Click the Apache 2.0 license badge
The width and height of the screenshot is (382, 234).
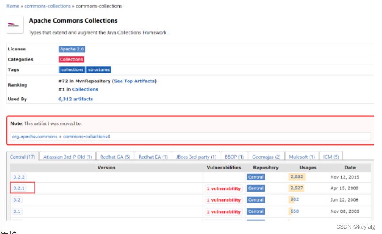tap(72, 49)
